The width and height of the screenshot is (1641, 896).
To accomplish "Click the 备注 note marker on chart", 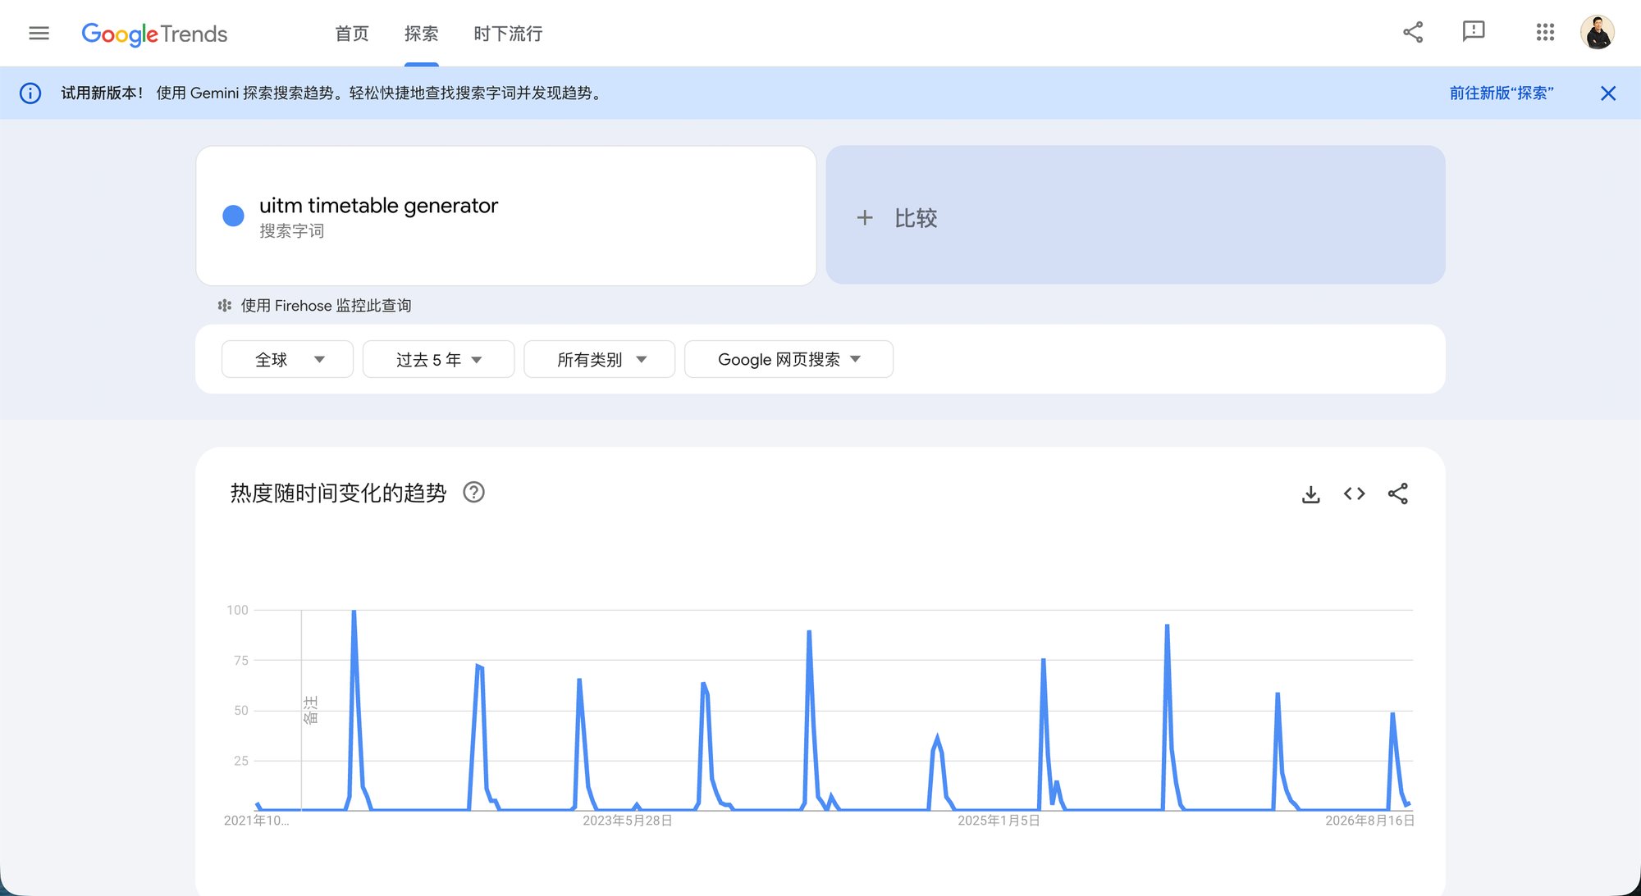I will pyautogui.click(x=310, y=710).
